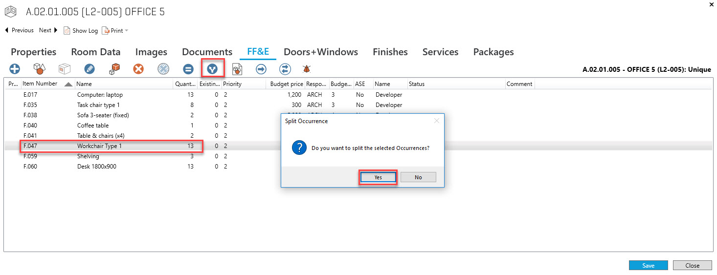This screenshot has width=717, height=275.
Task: Click the blue Save button
Action: (x=648, y=266)
